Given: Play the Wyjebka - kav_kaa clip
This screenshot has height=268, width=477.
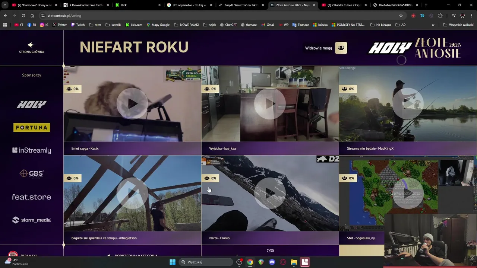Looking at the screenshot, I should [270, 104].
